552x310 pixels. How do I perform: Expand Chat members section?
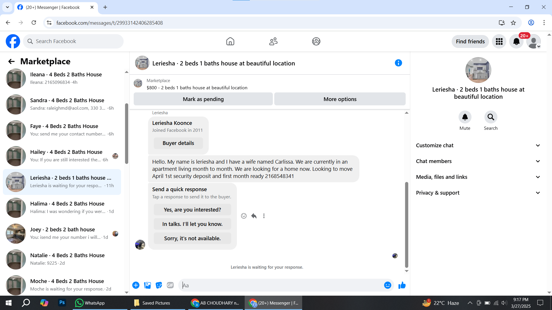click(478, 161)
